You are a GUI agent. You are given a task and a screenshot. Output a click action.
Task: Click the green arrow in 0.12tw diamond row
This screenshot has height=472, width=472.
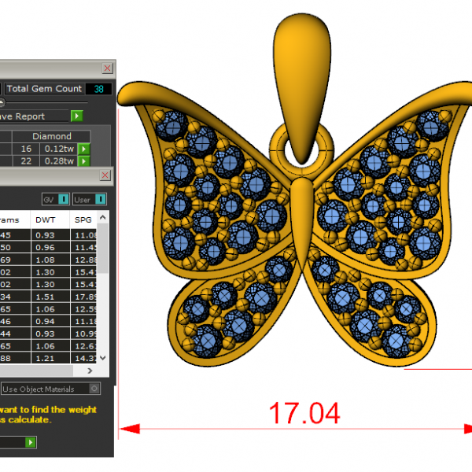point(84,149)
